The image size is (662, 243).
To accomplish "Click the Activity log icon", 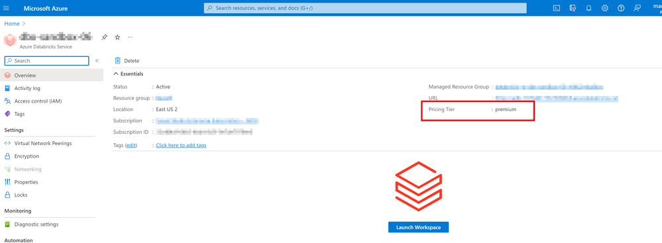I will pos(7,88).
